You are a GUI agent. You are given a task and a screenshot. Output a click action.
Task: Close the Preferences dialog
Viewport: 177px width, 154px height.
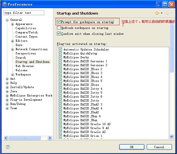pos(172,4)
